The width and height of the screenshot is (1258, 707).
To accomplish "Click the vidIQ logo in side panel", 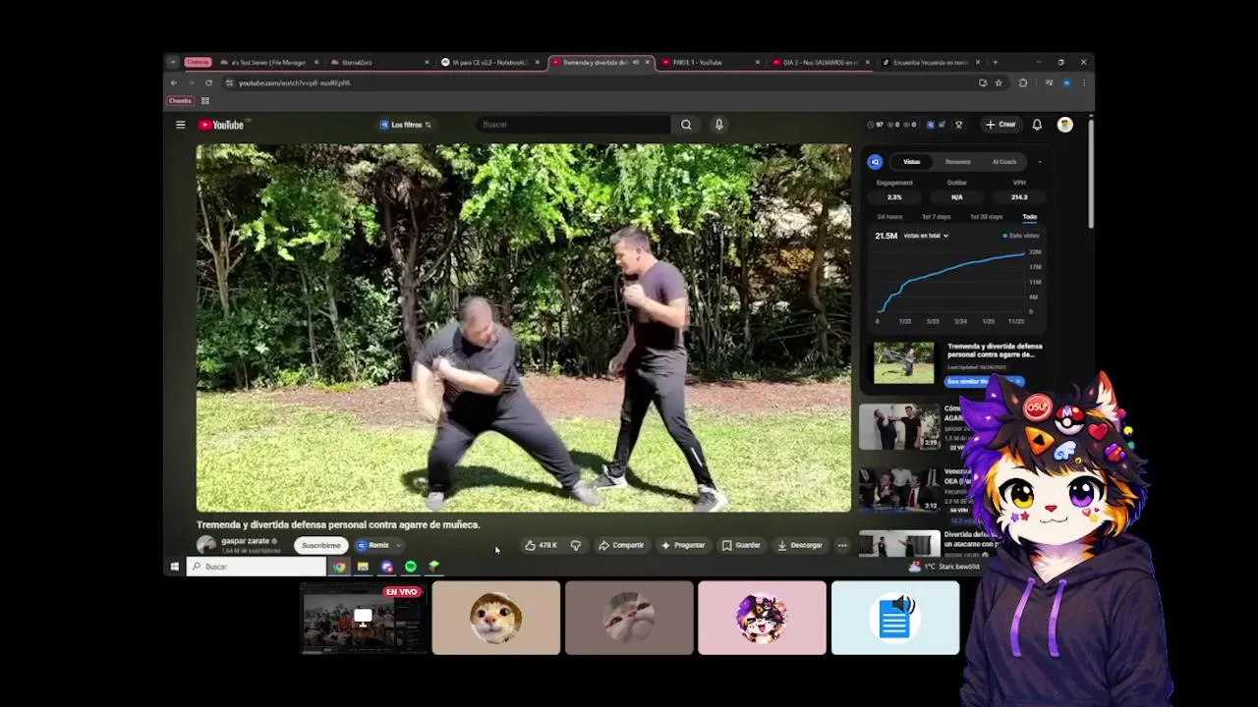I will click(x=875, y=162).
